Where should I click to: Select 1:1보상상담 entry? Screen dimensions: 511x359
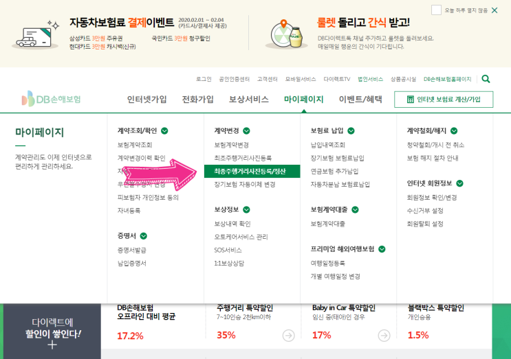[x=229, y=263]
